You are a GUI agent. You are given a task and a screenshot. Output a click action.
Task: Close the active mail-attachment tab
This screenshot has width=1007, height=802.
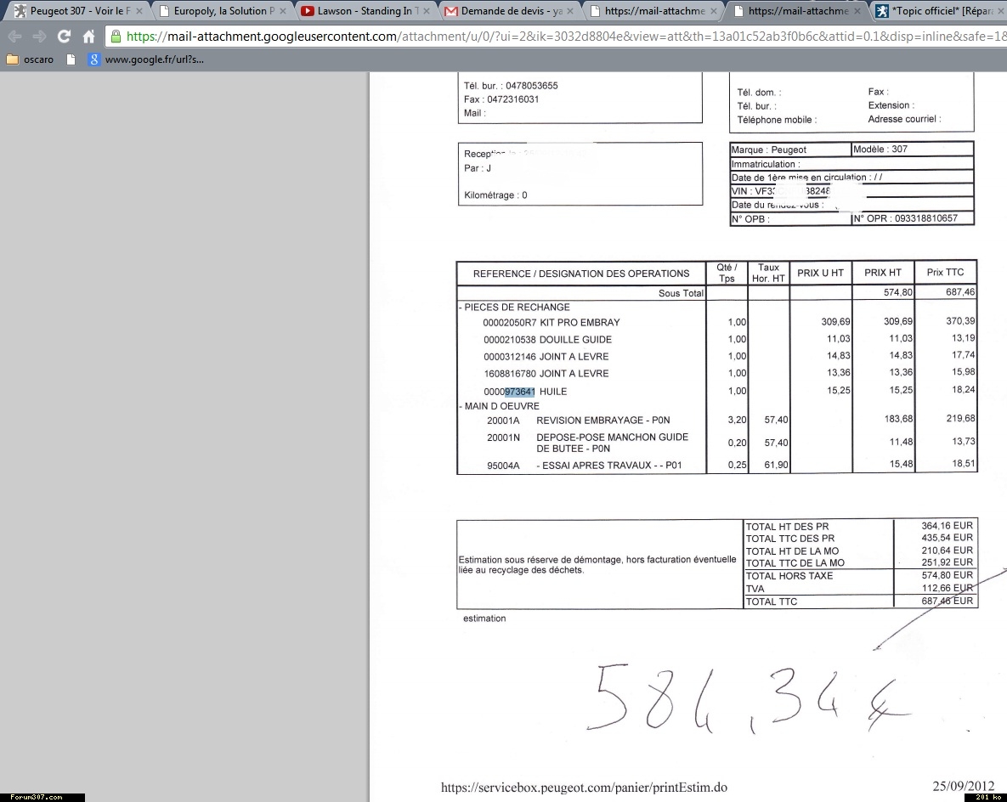coord(857,11)
